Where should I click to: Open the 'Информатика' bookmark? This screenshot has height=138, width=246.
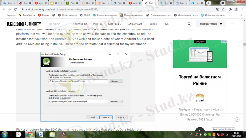213,15
